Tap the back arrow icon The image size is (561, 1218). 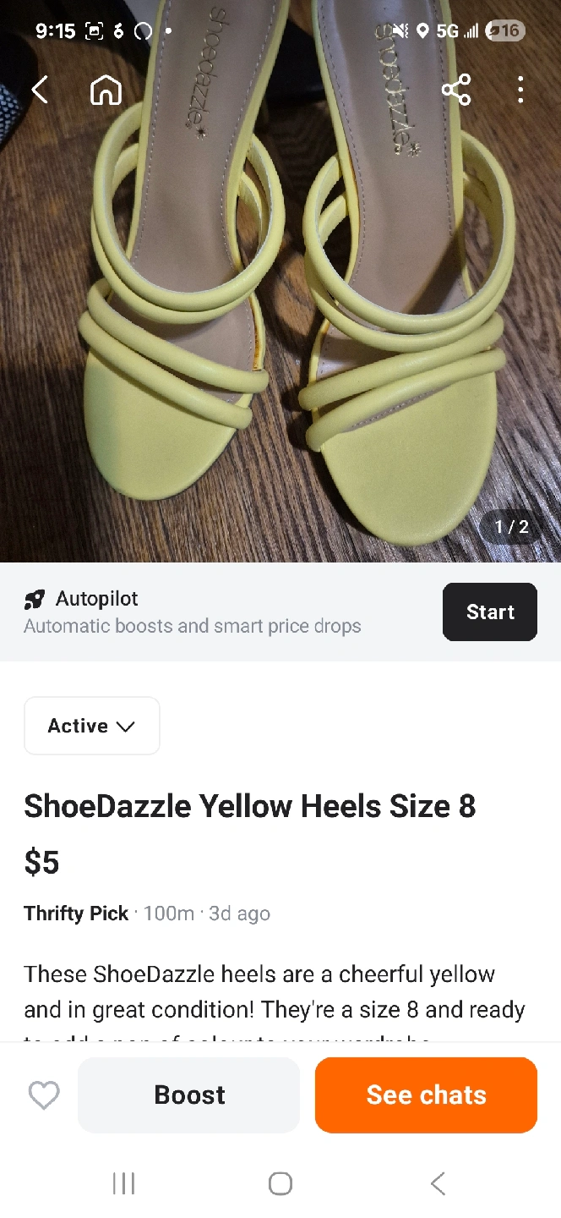tap(40, 90)
